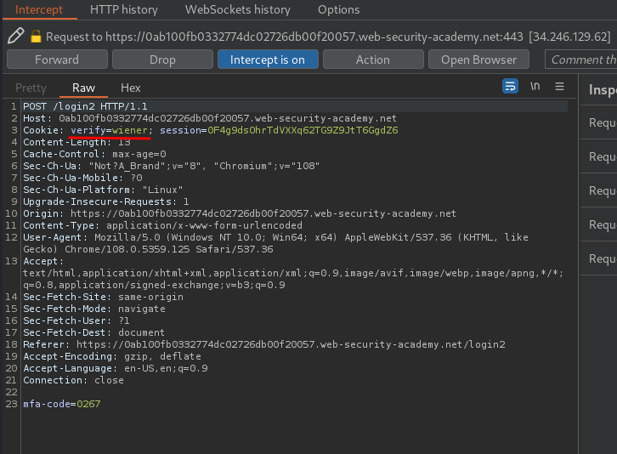Click the Accept-Encoding: gzip, deflate line
This screenshot has height=454, width=617.
pos(112,356)
